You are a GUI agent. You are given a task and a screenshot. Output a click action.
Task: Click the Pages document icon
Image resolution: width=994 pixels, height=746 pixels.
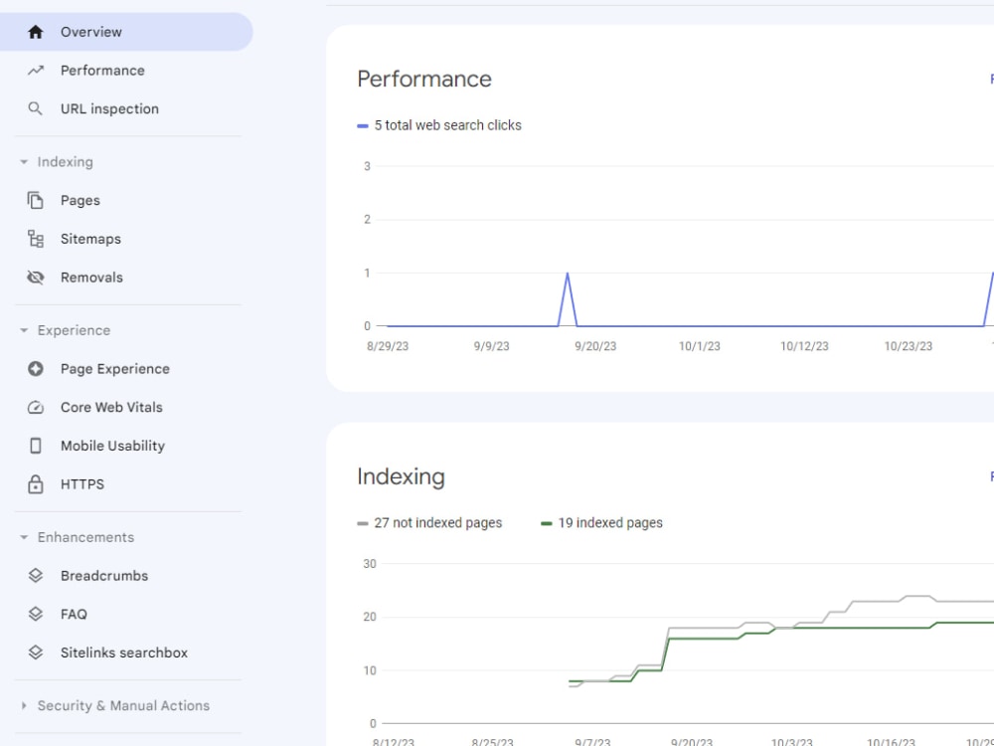(36, 201)
